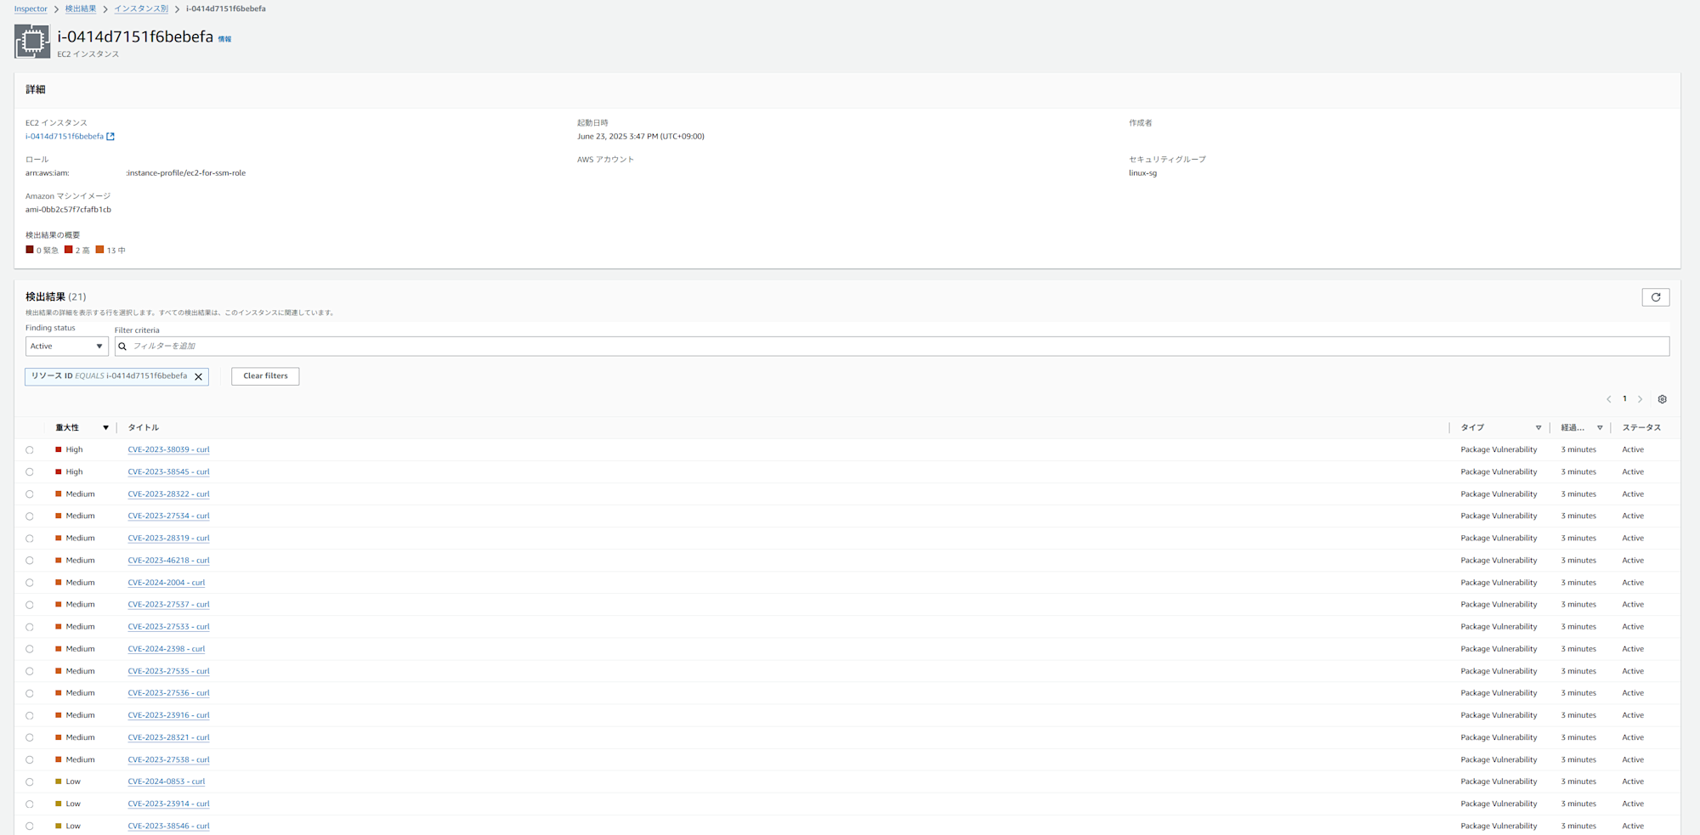Click AMI ID ami-0bb2c57f7cfafb1cb
1700x835 pixels.
click(68, 210)
